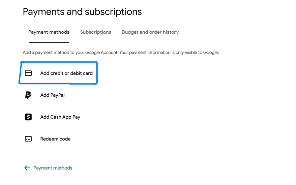The height and width of the screenshot is (185, 296).
Task: Click the word "Payments" in the heading
Action: (x=43, y=12)
